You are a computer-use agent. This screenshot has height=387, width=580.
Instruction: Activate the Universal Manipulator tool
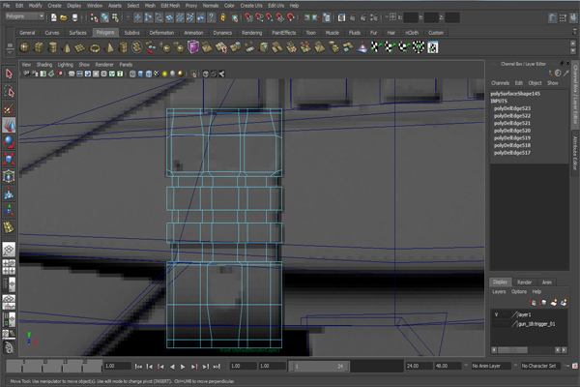pyautogui.click(x=9, y=176)
